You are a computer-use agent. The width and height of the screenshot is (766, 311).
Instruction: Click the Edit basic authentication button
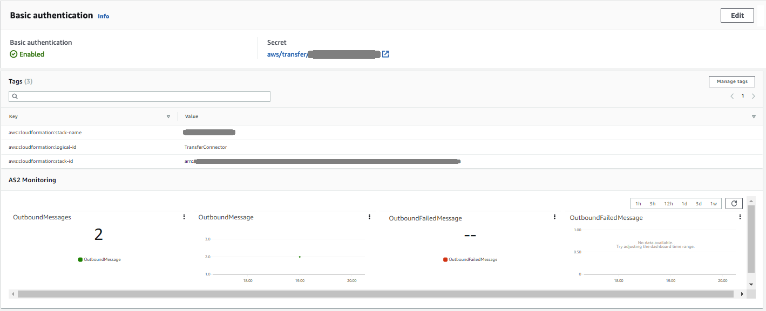(737, 15)
